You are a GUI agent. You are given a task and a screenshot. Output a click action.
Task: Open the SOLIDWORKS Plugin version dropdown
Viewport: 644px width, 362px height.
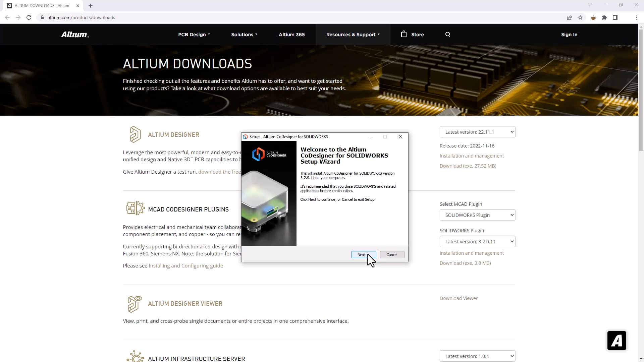tap(477, 241)
